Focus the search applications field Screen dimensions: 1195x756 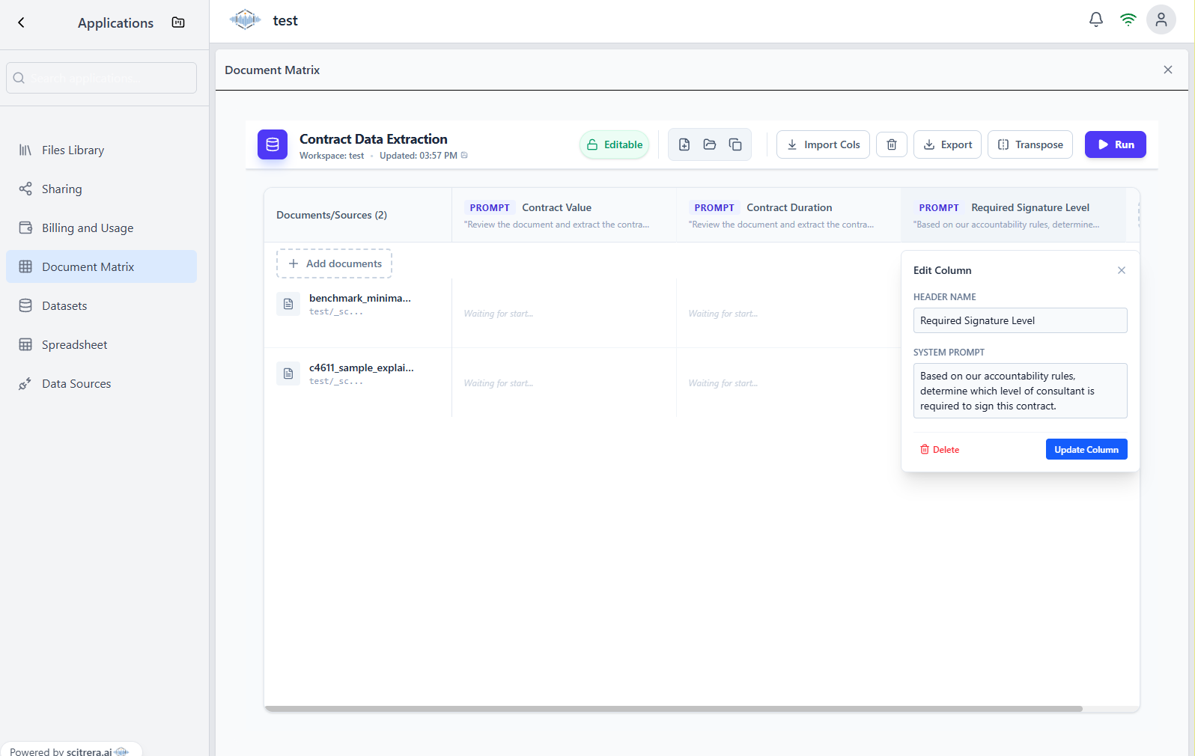tap(101, 78)
